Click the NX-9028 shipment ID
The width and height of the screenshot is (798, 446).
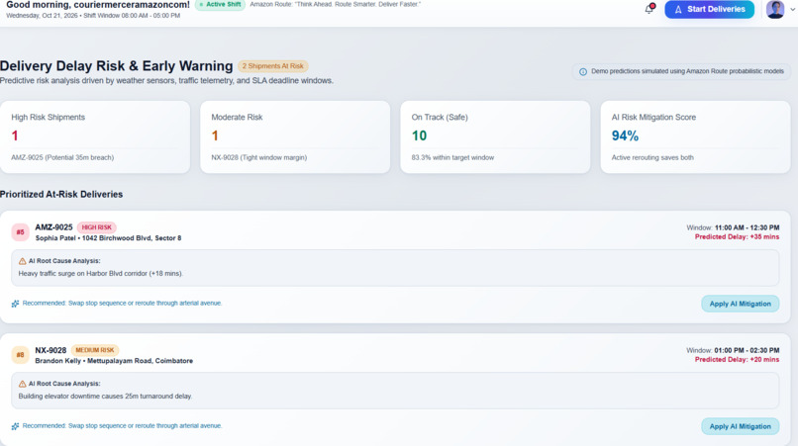pyautogui.click(x=50, y=350)
